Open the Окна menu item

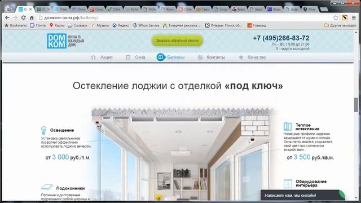click(140, 57)
